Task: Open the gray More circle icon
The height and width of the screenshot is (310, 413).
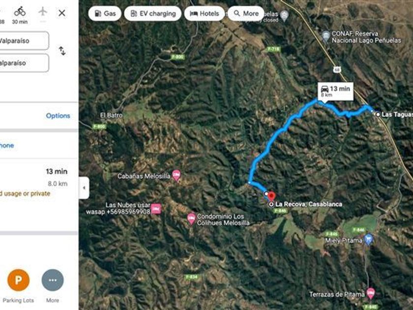Action: pyautogui.click(x=53, y=280)
